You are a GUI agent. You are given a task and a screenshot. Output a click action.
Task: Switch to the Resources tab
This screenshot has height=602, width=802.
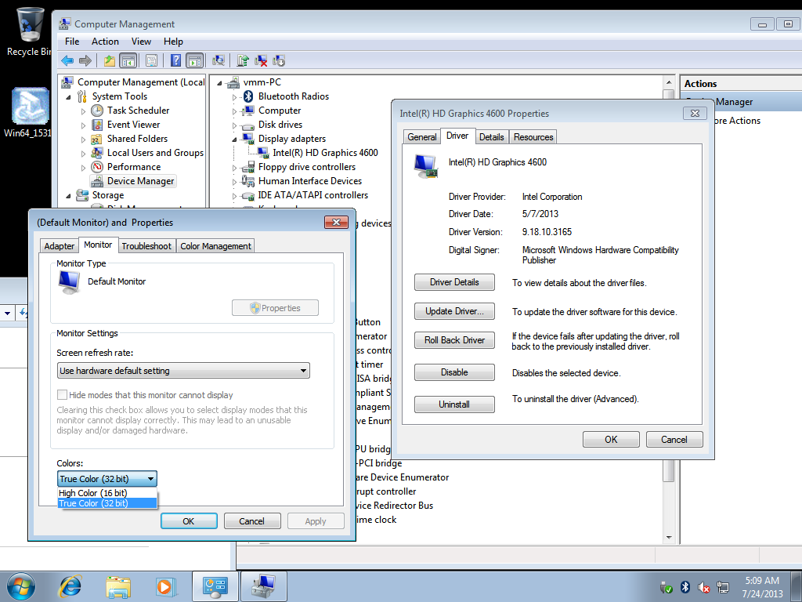tap(533, 137)
